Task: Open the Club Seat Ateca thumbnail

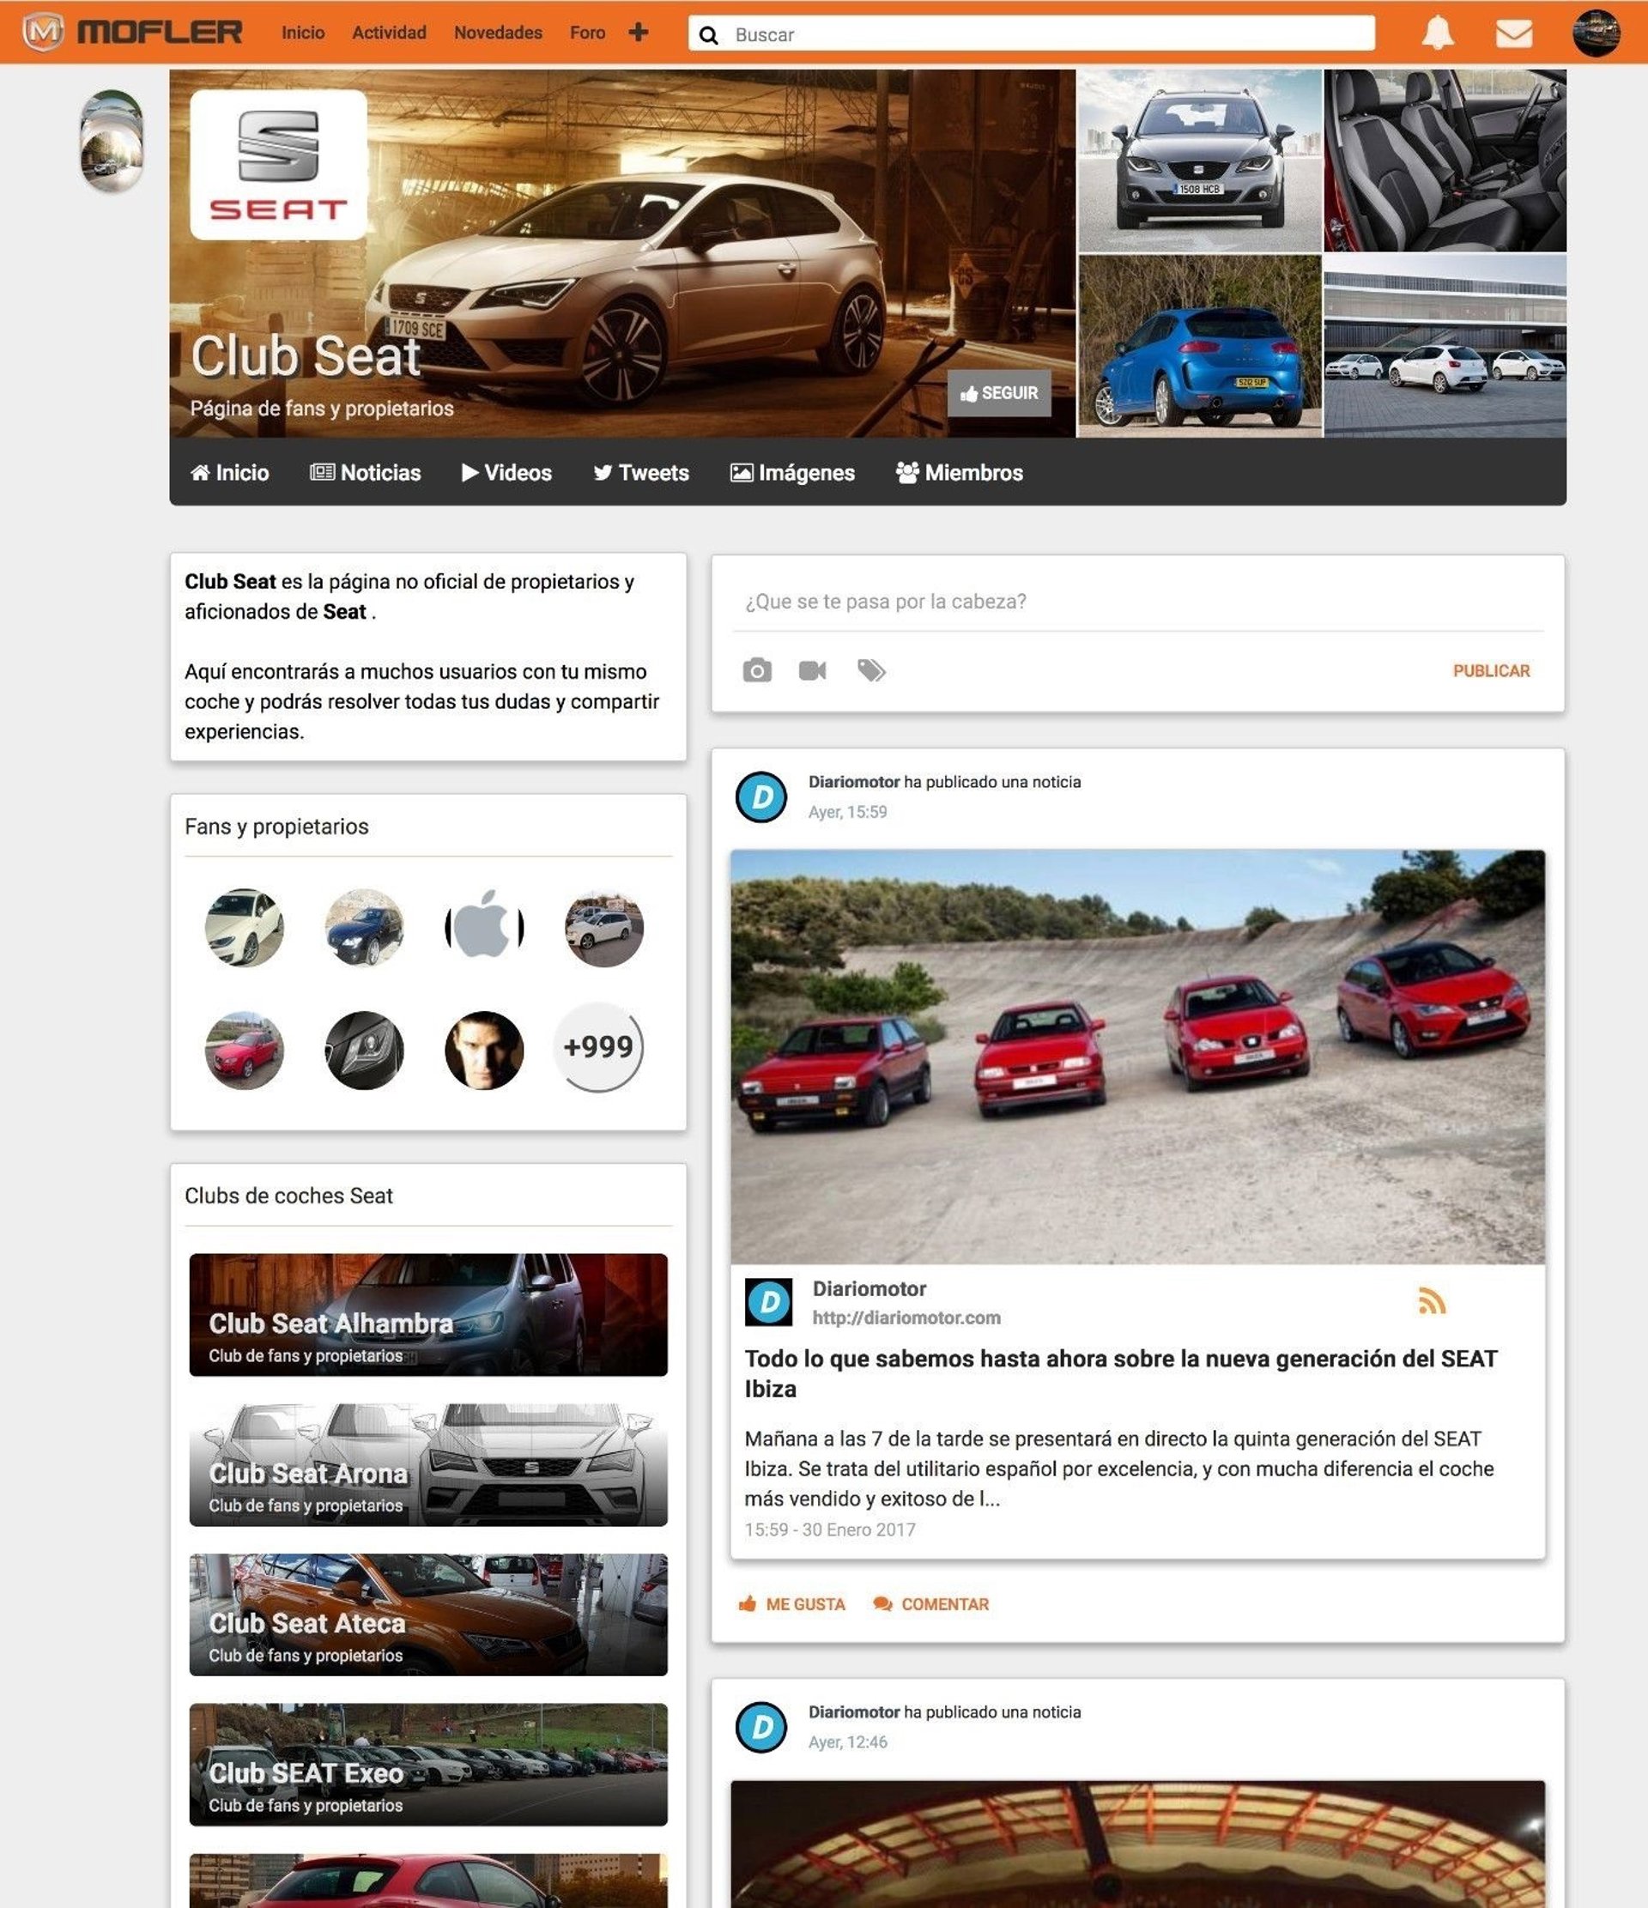Action: coord(428,1614)
